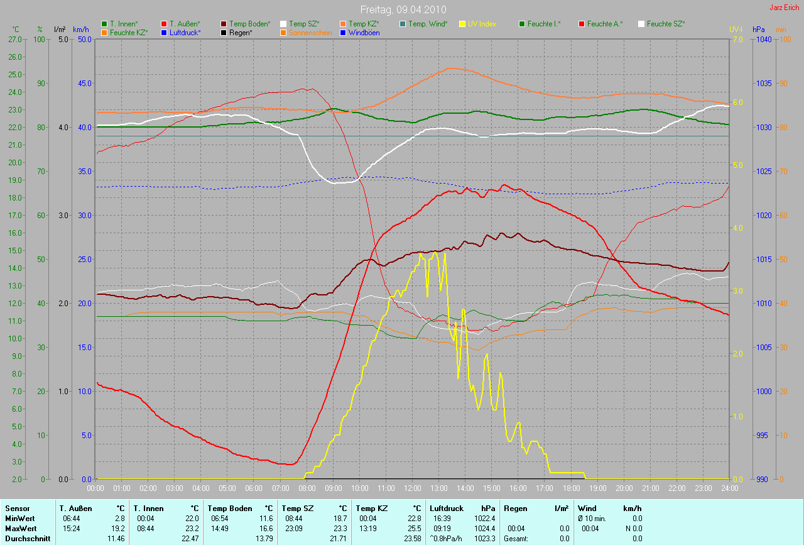Image resolution: width=804 pixels, height=545 pixels.
Task: Click the Ø 10 min. wind label
Action: click(593, 519)
